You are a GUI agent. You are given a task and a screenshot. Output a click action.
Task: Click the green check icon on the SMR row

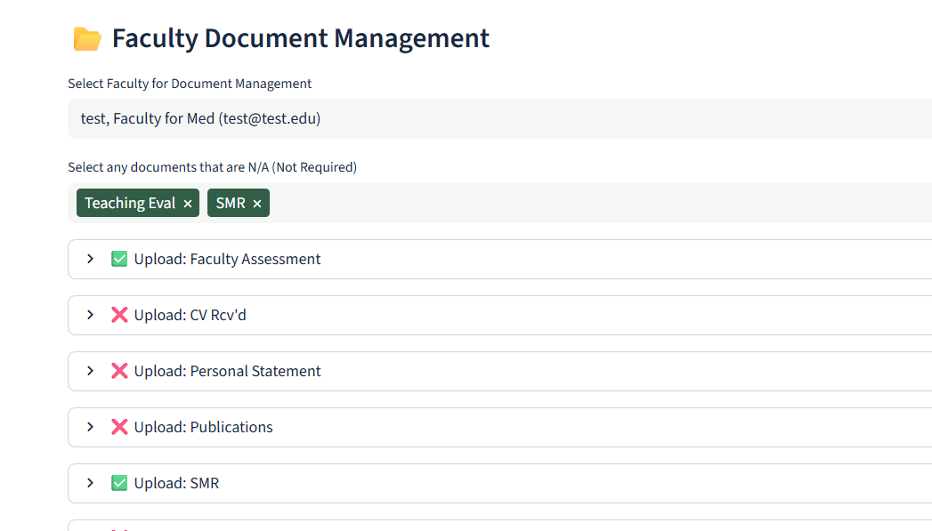[x=119, y=483]
